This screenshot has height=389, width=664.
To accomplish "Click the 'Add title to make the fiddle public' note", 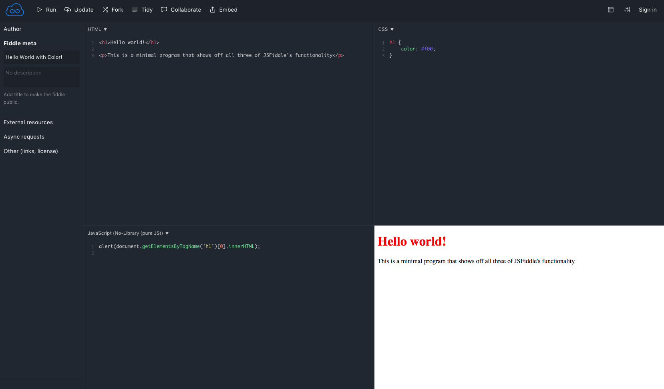I will tap(34, 98).
